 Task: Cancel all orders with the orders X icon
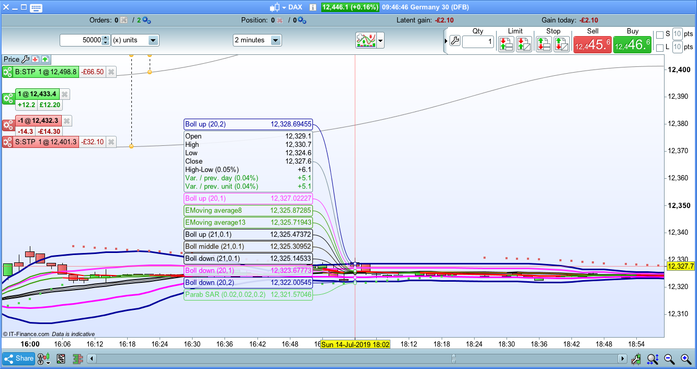[x=123, y=20]
